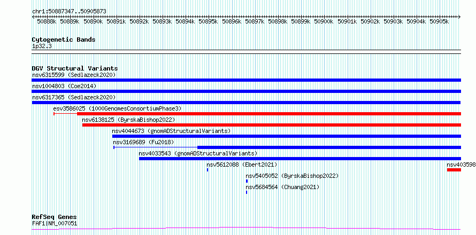Click the 50901k ruler tick label
This screenshot has width=476, height=235.
click(x=347, y=21)
